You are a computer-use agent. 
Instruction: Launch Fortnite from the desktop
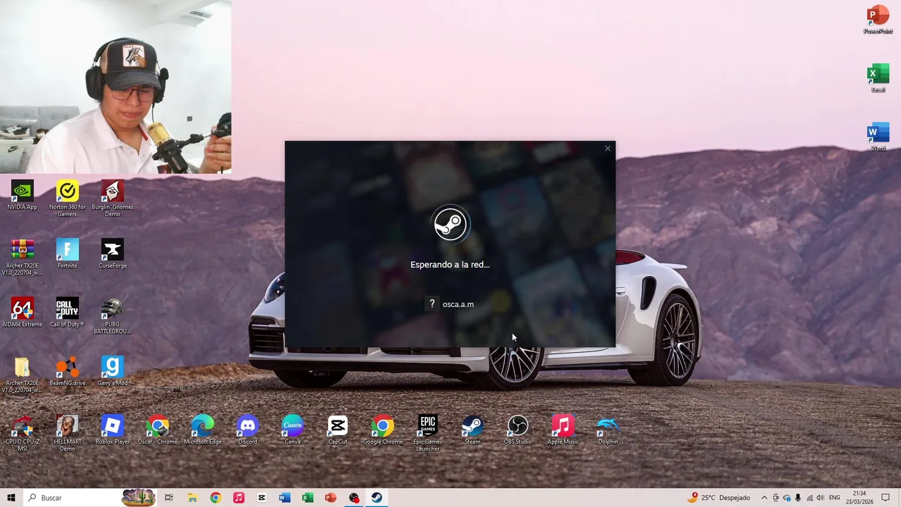pyautogui.click(x=68, y=254)
